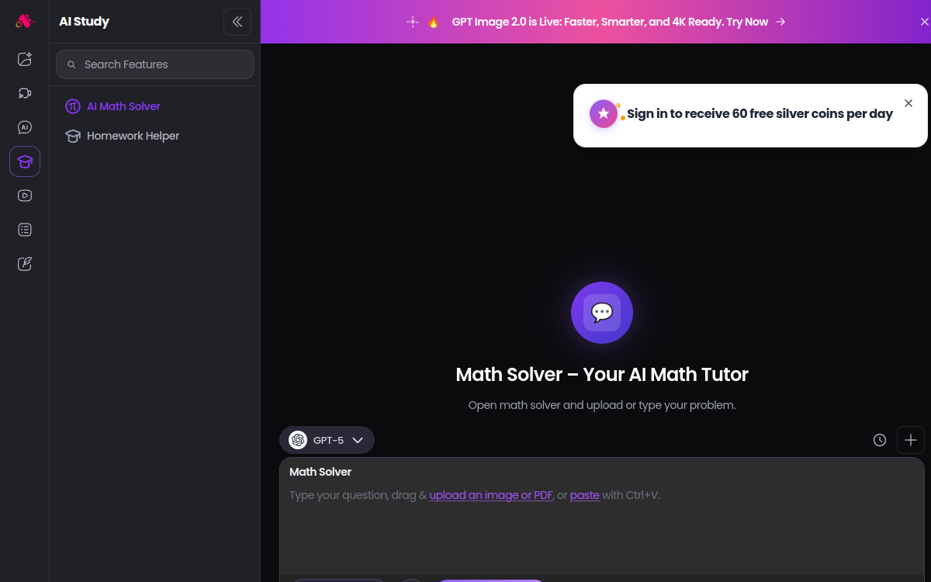The image size is (931, 582).
Task: Click the magnifier icon in Search Features
Action: [x=72, y=65]
